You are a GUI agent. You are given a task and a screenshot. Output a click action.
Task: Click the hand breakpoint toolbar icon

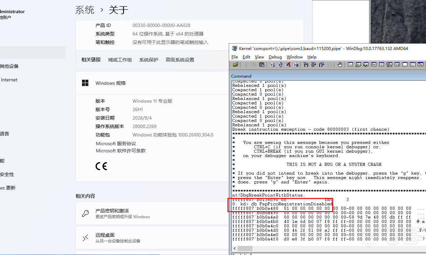(340, 65)
